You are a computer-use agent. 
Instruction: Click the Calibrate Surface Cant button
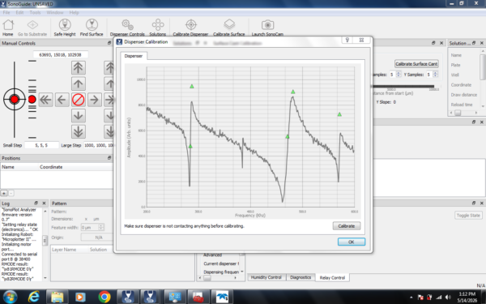pyautogui.click(x=416, y=64)
